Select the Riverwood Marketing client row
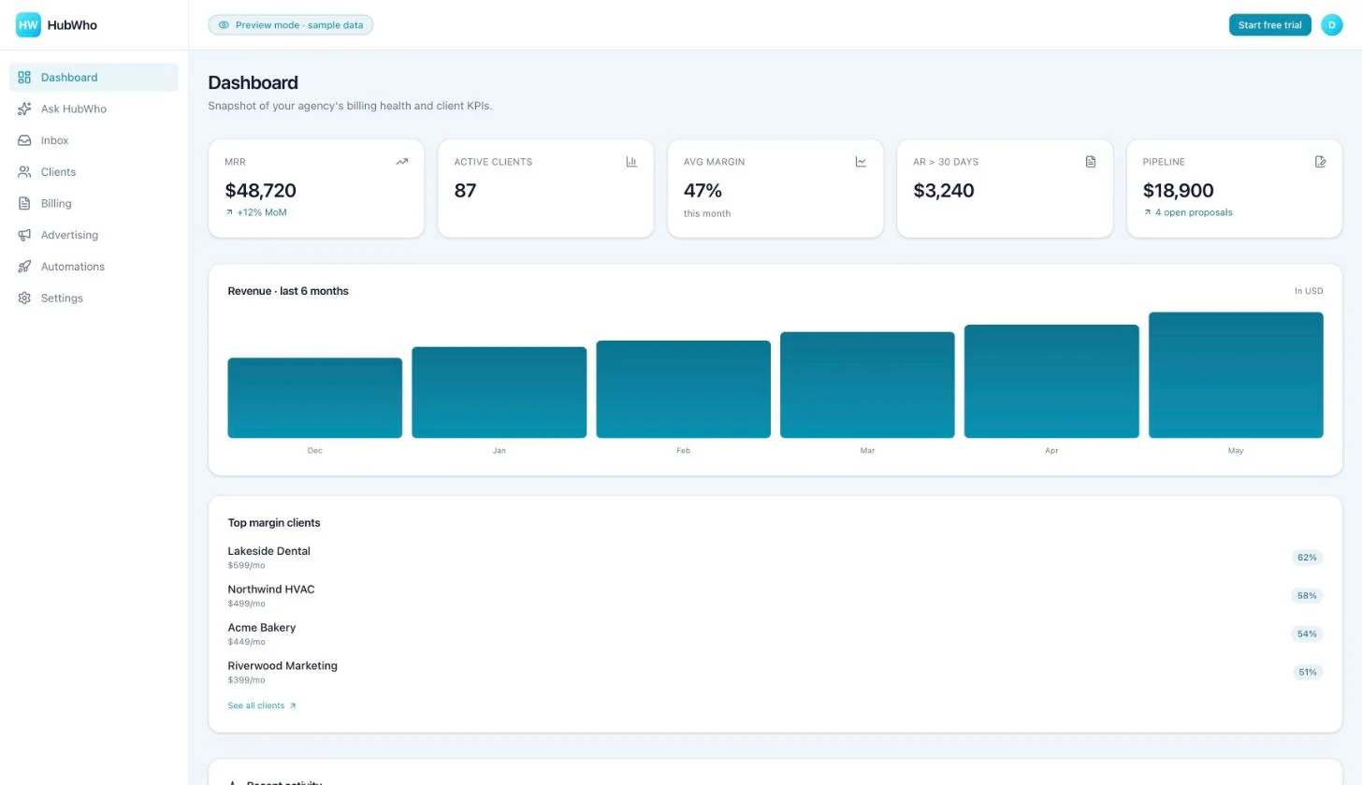The image size is (1362, 785). coord(775,673)
